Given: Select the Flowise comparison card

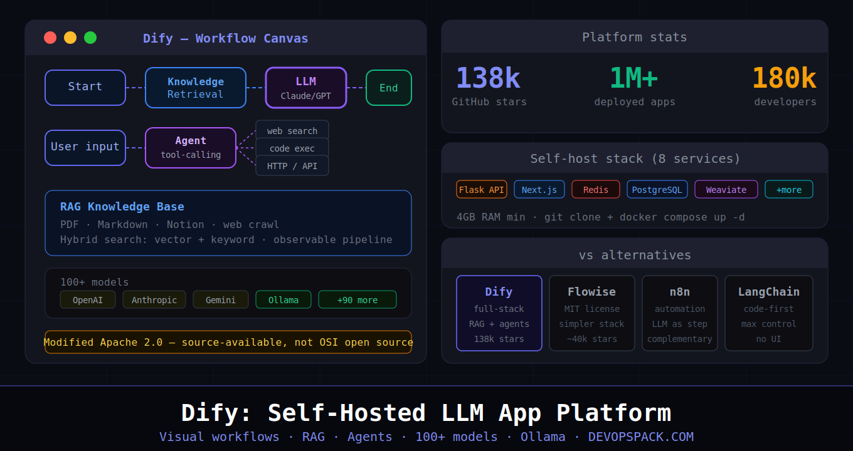Looking at the screenshot, I should click(592, 313).
